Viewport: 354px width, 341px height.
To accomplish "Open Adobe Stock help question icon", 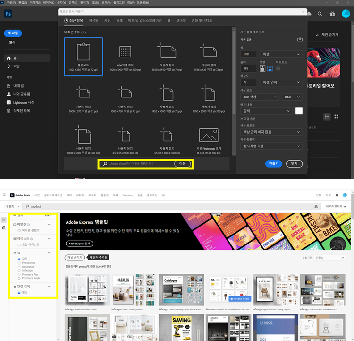I will click(337, 195).
